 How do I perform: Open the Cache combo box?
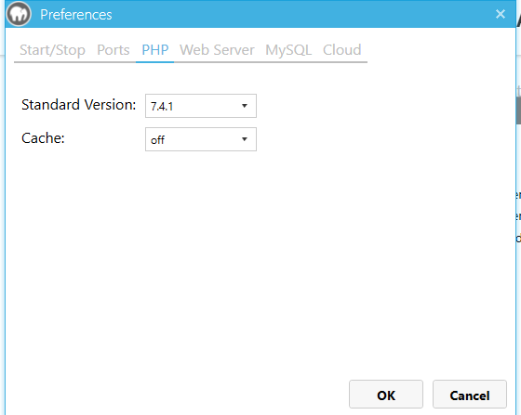click(x=201, y=139)
